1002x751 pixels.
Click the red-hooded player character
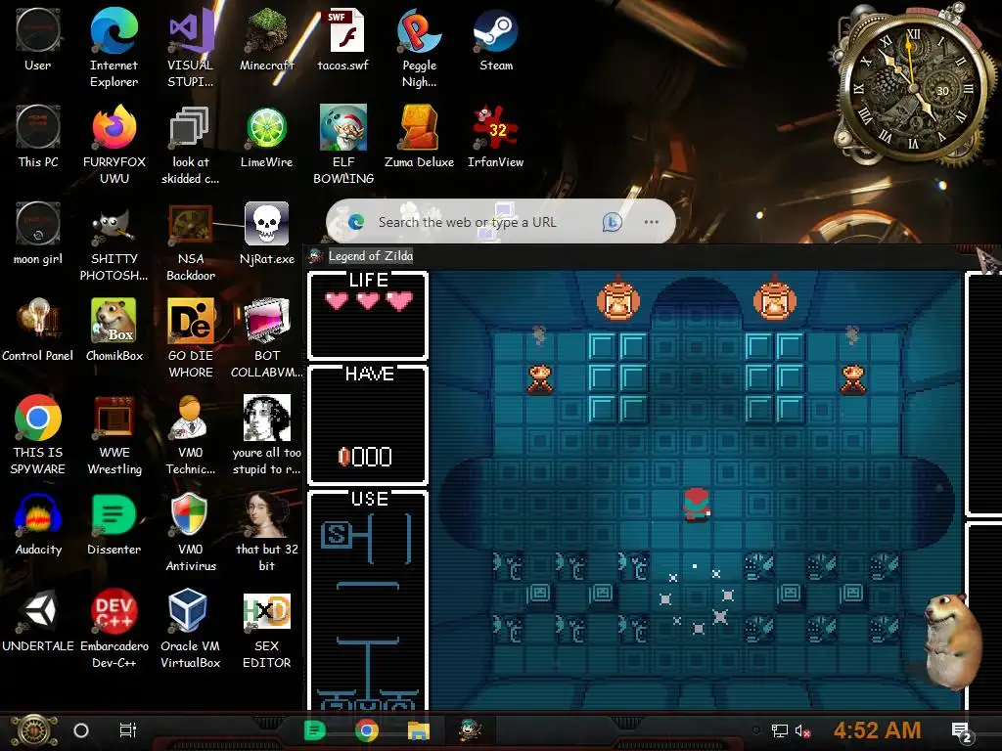click(697, 505)
